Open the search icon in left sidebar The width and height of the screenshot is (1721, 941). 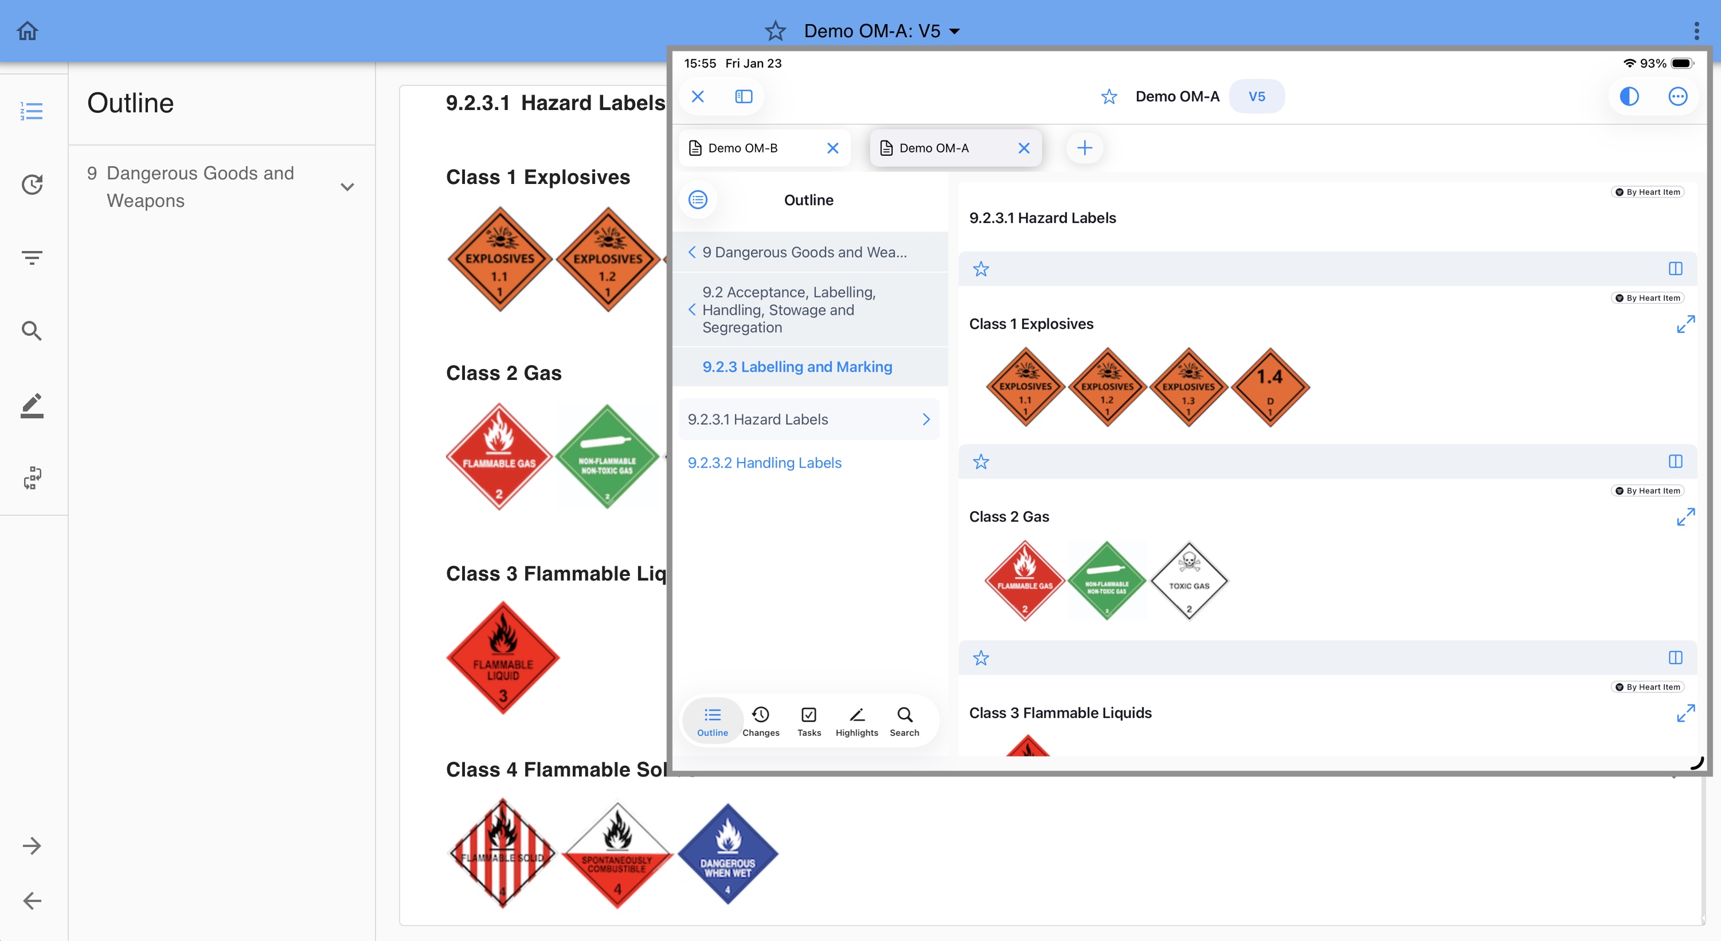tap(32, 331)
